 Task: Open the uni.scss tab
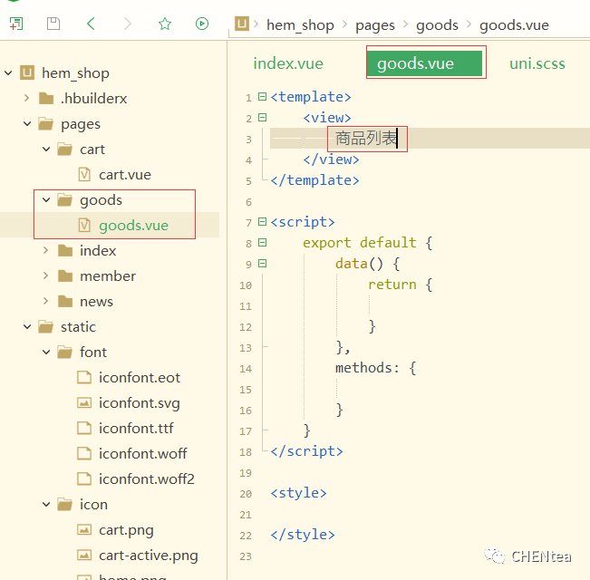pos(537,63)
